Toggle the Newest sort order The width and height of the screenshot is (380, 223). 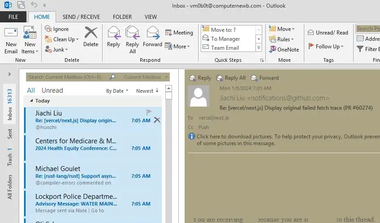click(147, 91)
